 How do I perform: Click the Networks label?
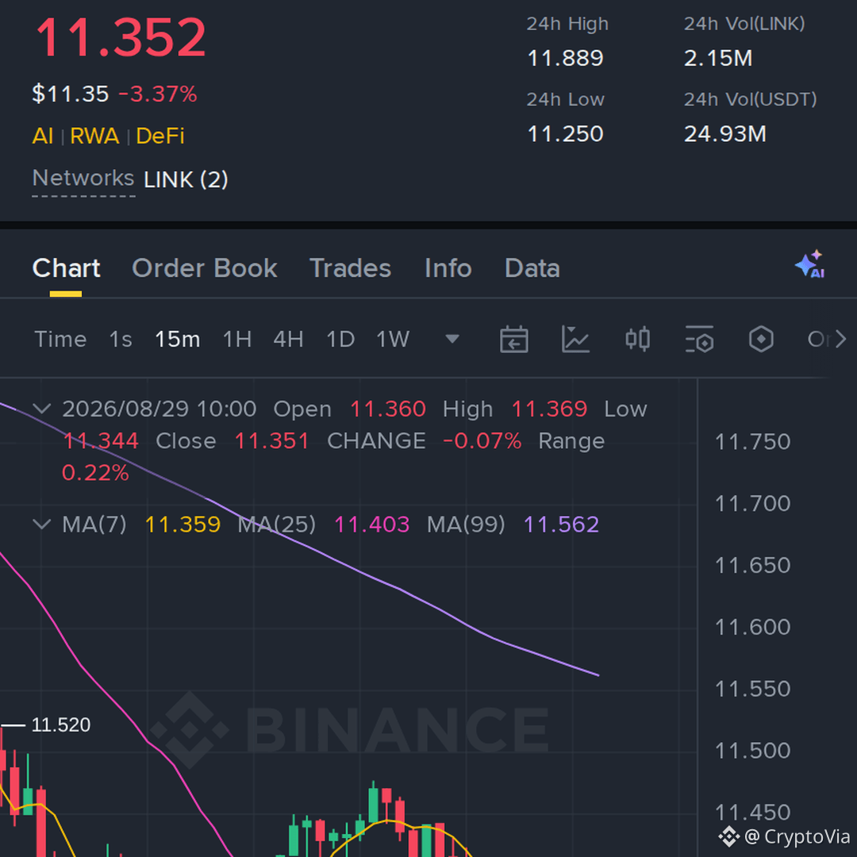[x=83, y=179]
